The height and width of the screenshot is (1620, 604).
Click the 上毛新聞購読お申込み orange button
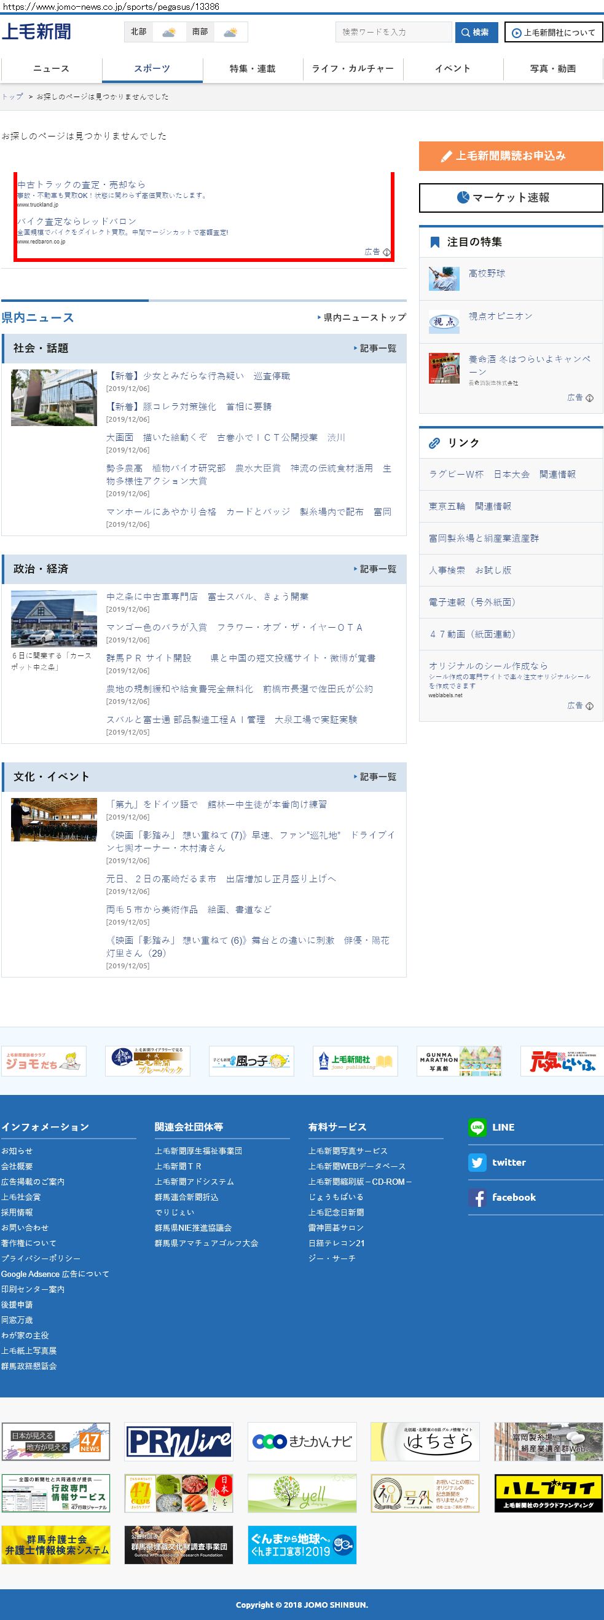pyautogui.click(x=511, y=156)
